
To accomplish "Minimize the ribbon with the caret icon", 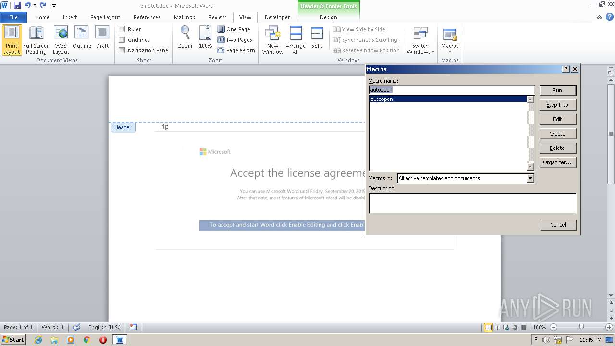I will point(600,17).
